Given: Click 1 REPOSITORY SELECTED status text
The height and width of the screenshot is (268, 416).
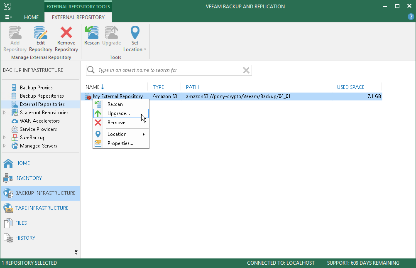Looking at the screenshot, I should pyautogui.click(x=29, y=263).
